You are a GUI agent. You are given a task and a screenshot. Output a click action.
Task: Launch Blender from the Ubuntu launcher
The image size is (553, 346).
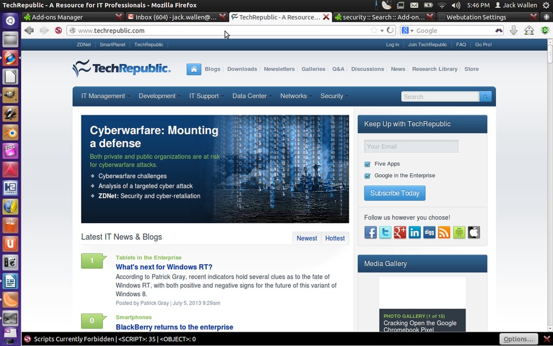(10, 133)
